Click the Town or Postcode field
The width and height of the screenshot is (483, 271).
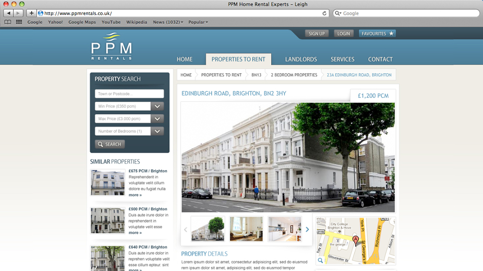pyautogui.click(x=129, y=94)
